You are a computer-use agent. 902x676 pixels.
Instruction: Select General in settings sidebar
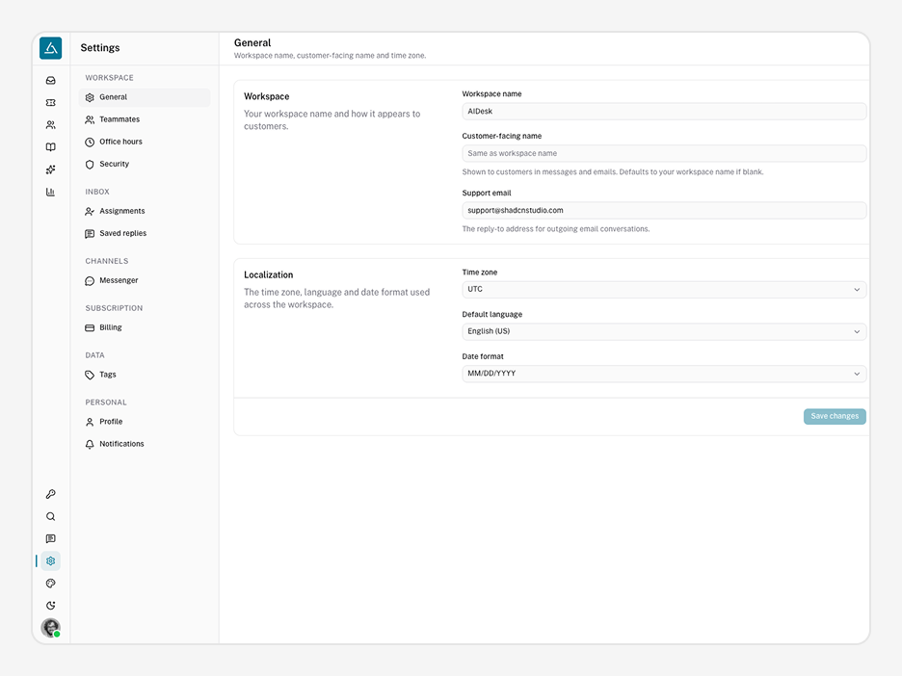(145, 97)
